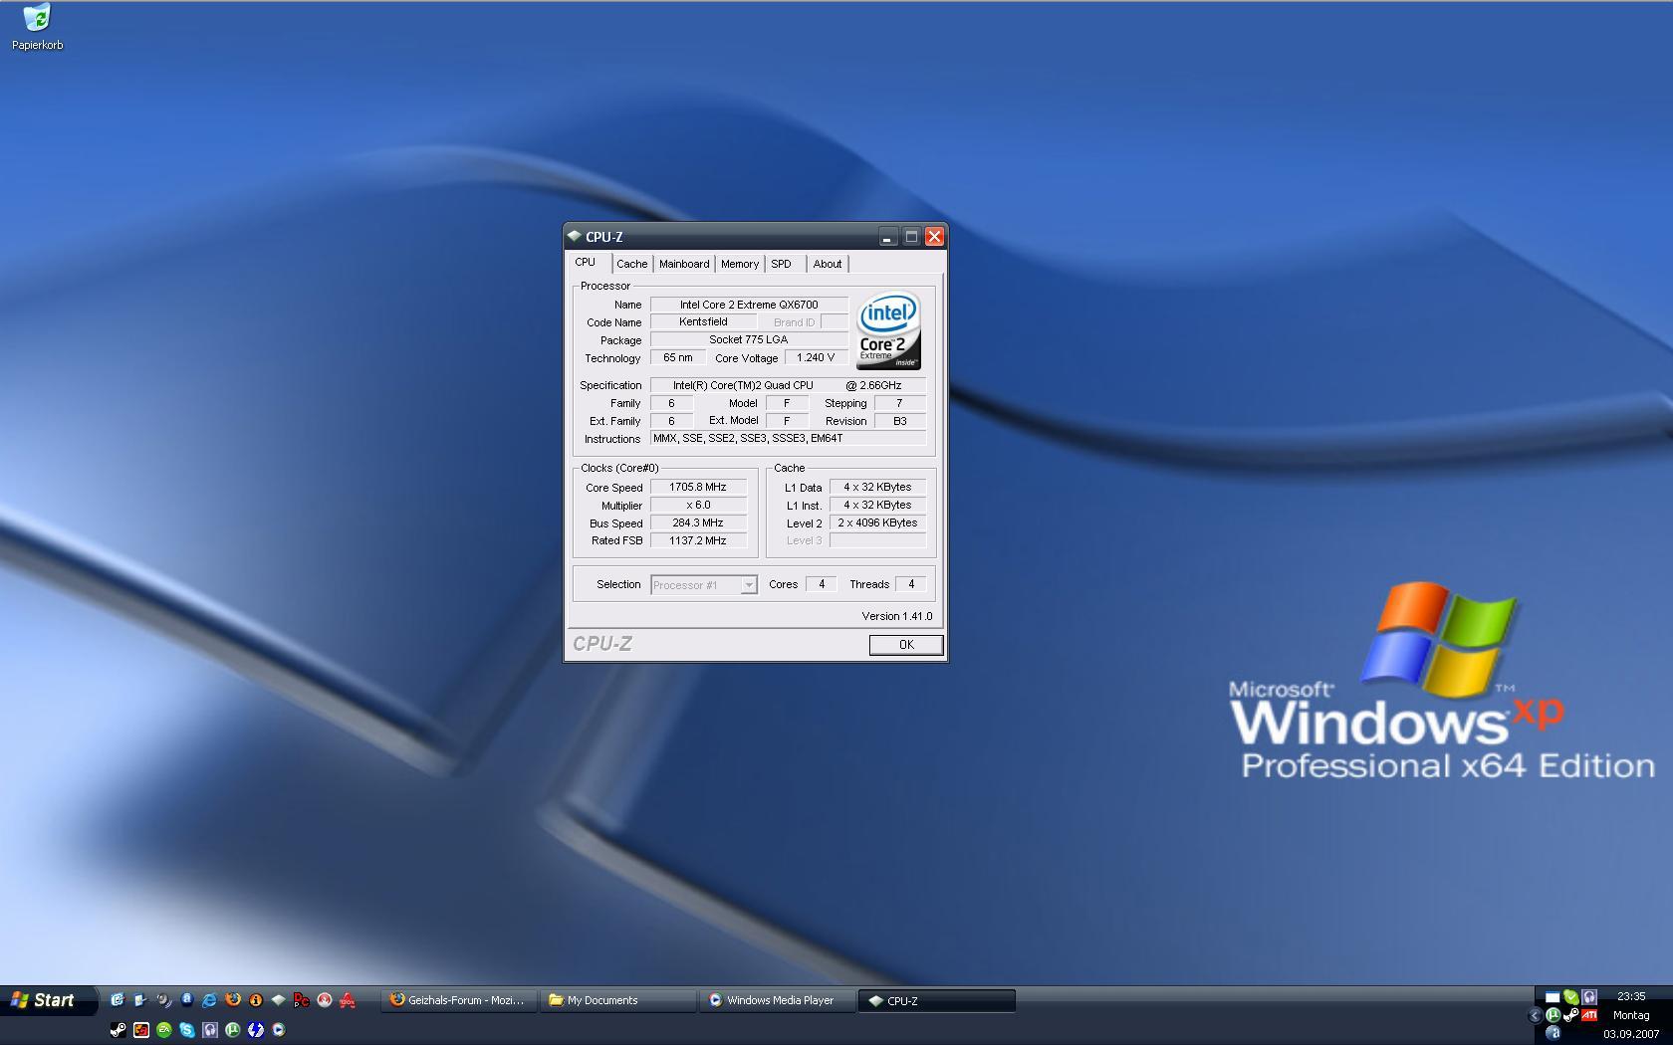
Task: Click the Core Voltage value 1.240 V
Action: (x=816, y=358)
